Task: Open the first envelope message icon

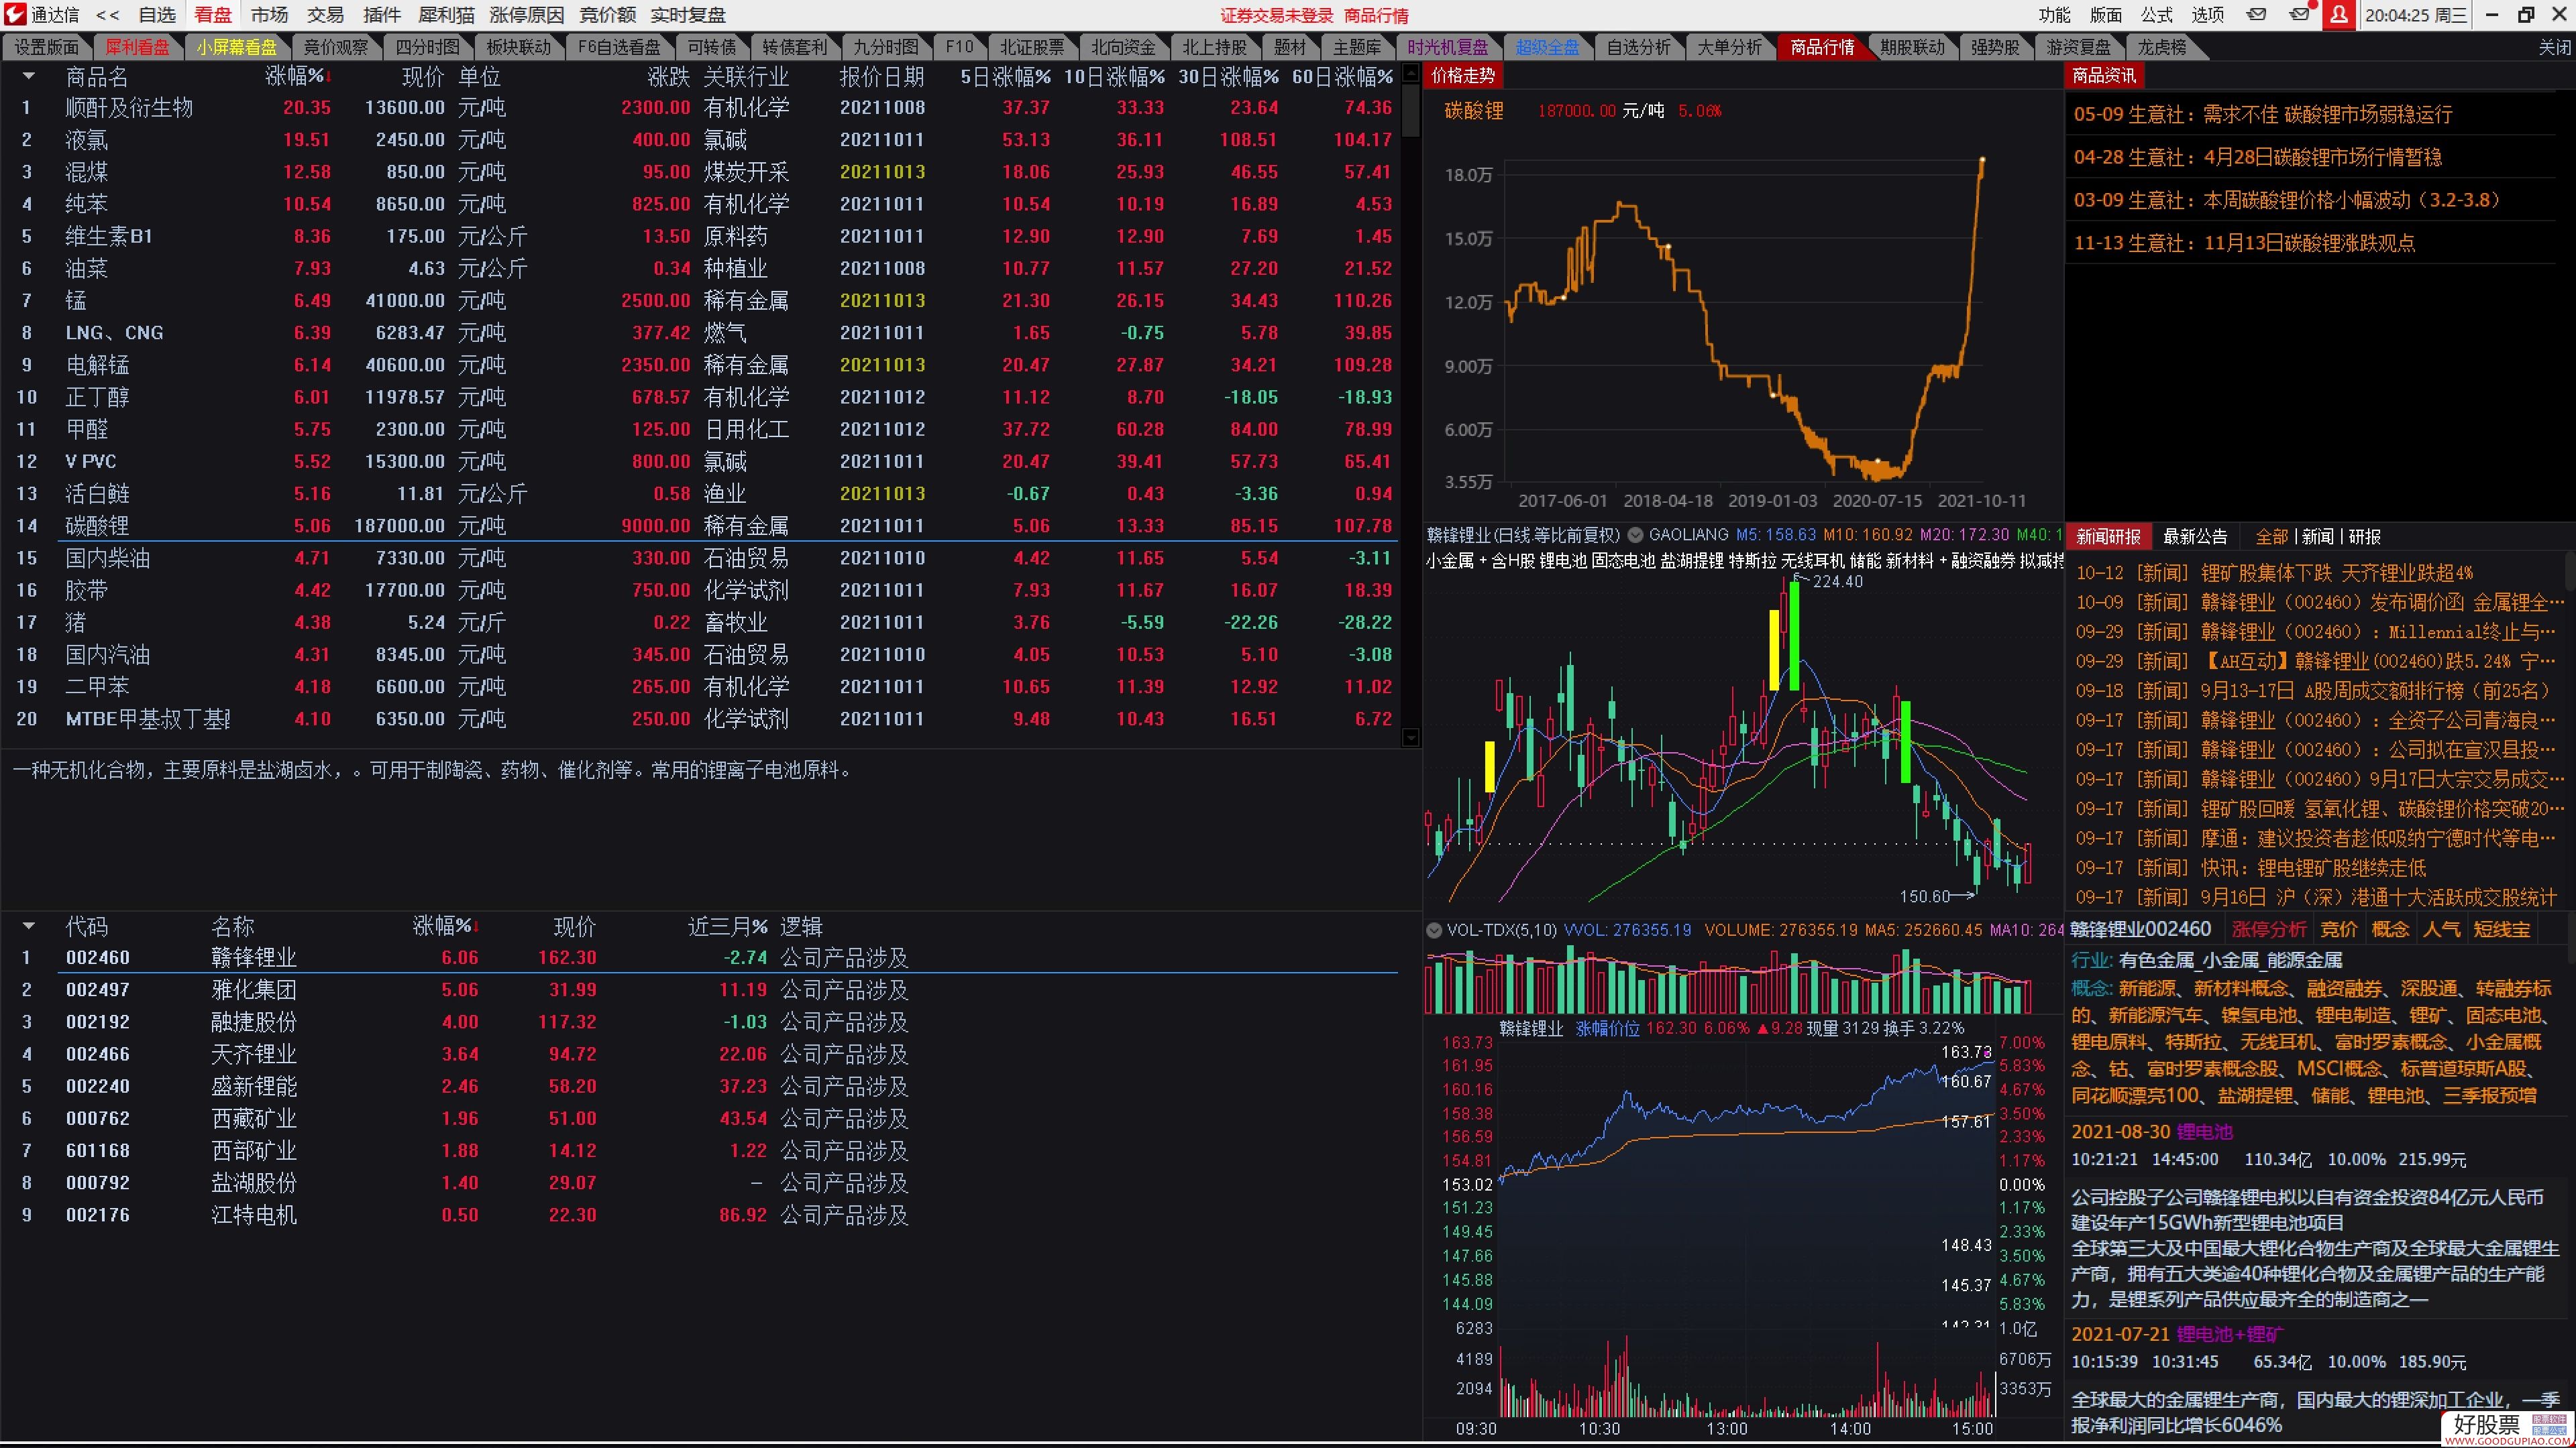Action: (2257, 15)
